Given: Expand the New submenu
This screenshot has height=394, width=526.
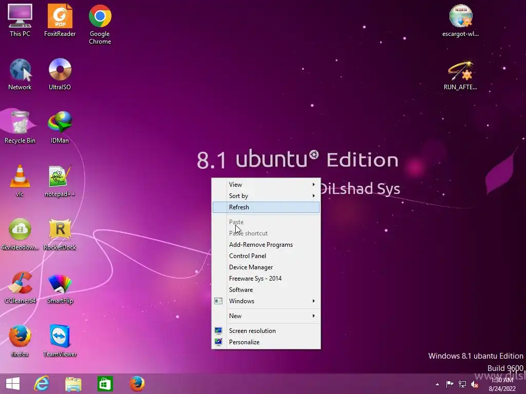Looking at the screenshot, I should click(266, 316).
